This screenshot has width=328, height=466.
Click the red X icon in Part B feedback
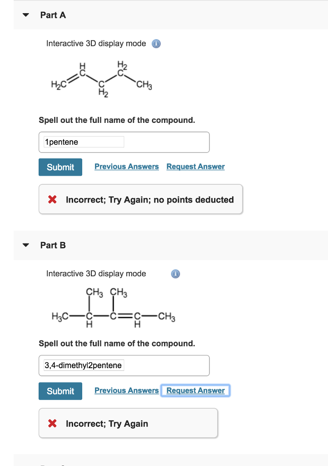point(53,424)
